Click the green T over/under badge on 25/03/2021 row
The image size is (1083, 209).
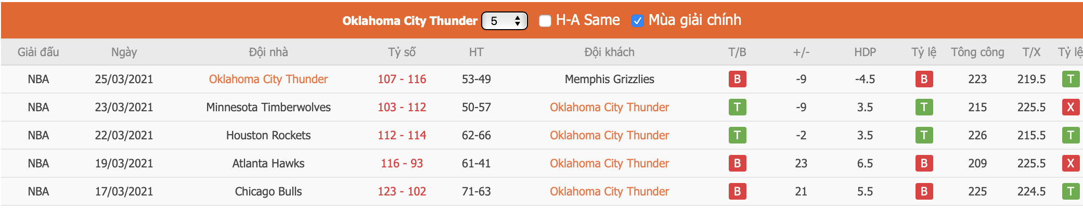(1070, 79)
